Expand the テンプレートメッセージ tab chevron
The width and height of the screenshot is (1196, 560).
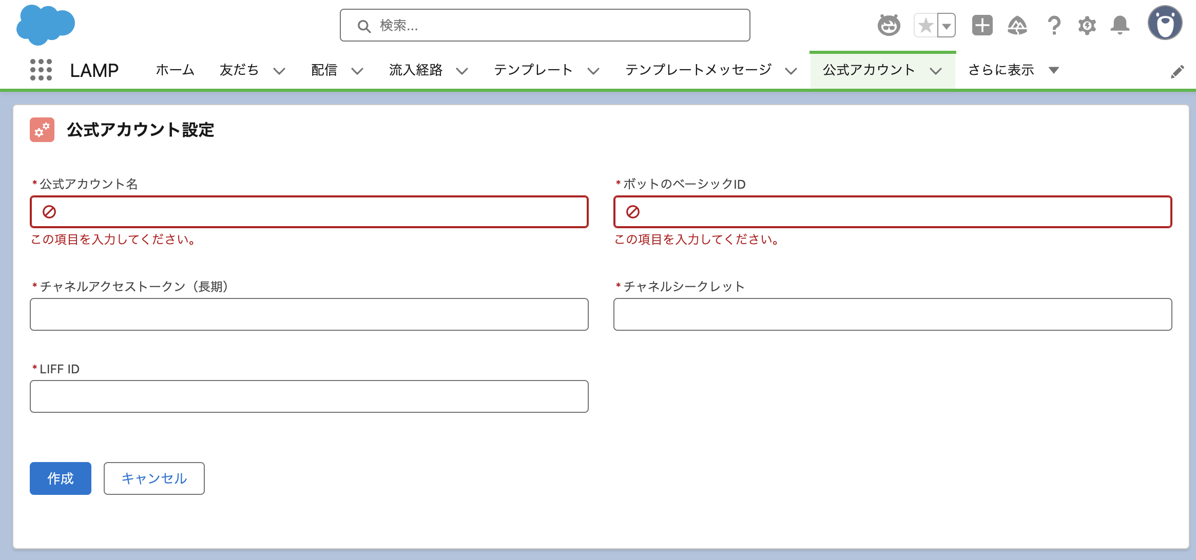coord(791,71)
